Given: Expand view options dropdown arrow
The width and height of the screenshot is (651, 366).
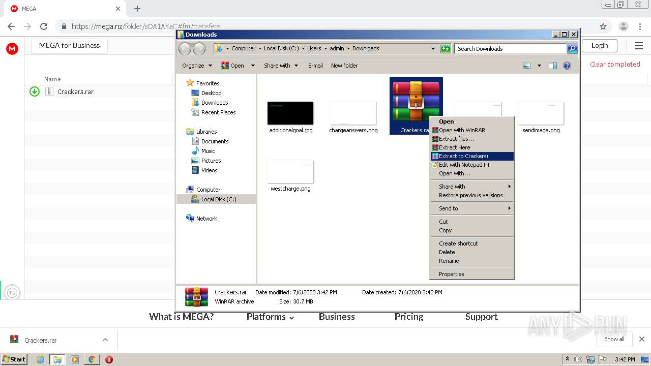Looking at the screenshot, I should coord(539,66).
